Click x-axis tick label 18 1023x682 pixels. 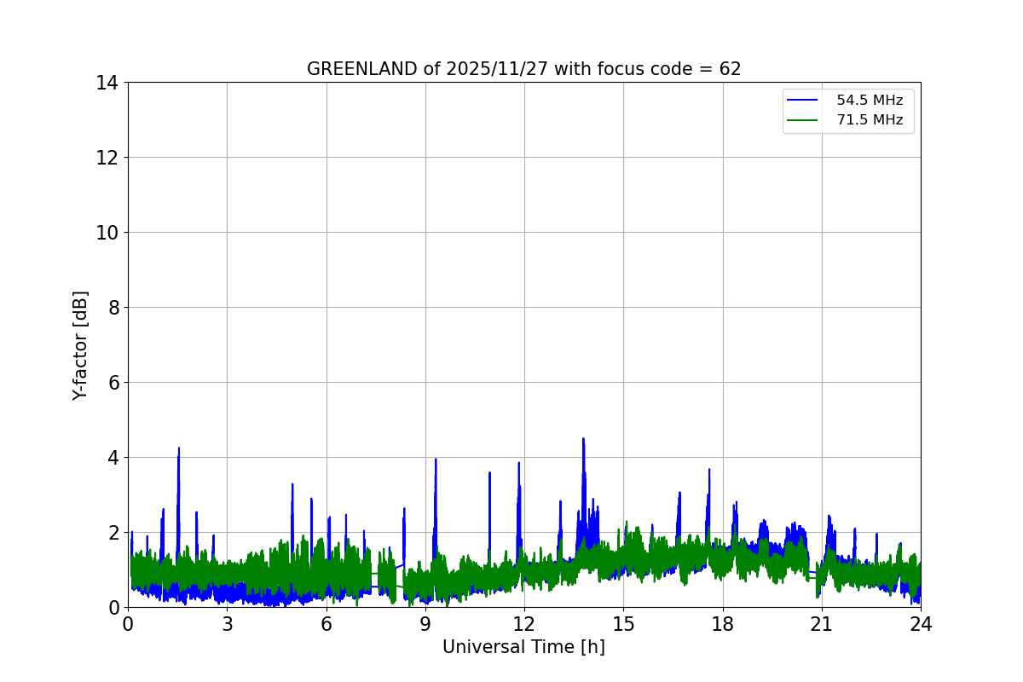point(723,624)
